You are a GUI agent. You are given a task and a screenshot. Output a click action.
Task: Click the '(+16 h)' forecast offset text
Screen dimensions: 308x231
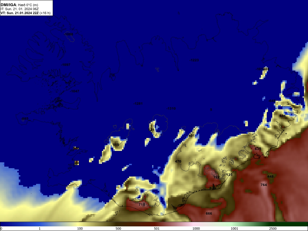[x=45, y=13]
